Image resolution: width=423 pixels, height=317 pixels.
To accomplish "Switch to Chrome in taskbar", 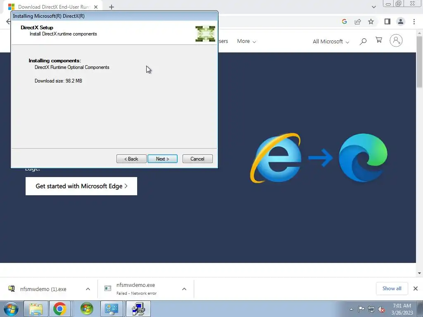I will click(59, 309).
